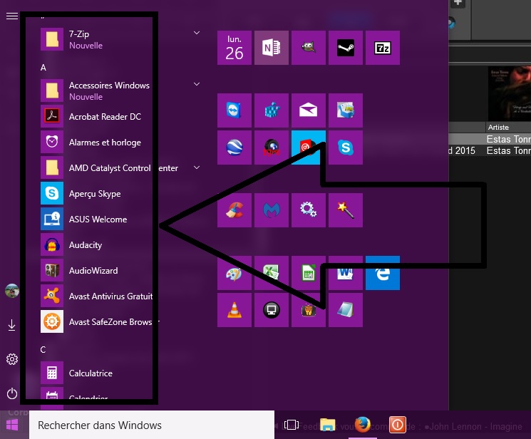Click the Windows Start button
Viewport: 531px width, 439px height.
tap(12, 425)
